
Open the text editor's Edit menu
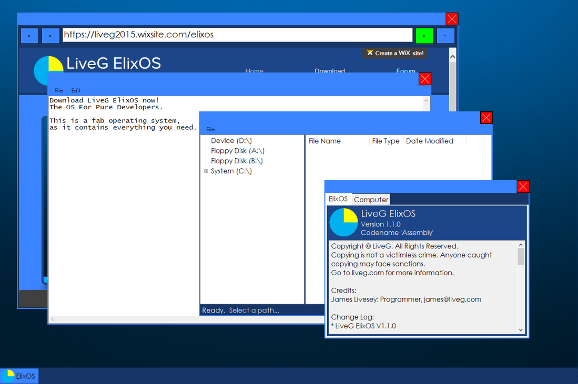pyautogui.click(x=76, y=90)
